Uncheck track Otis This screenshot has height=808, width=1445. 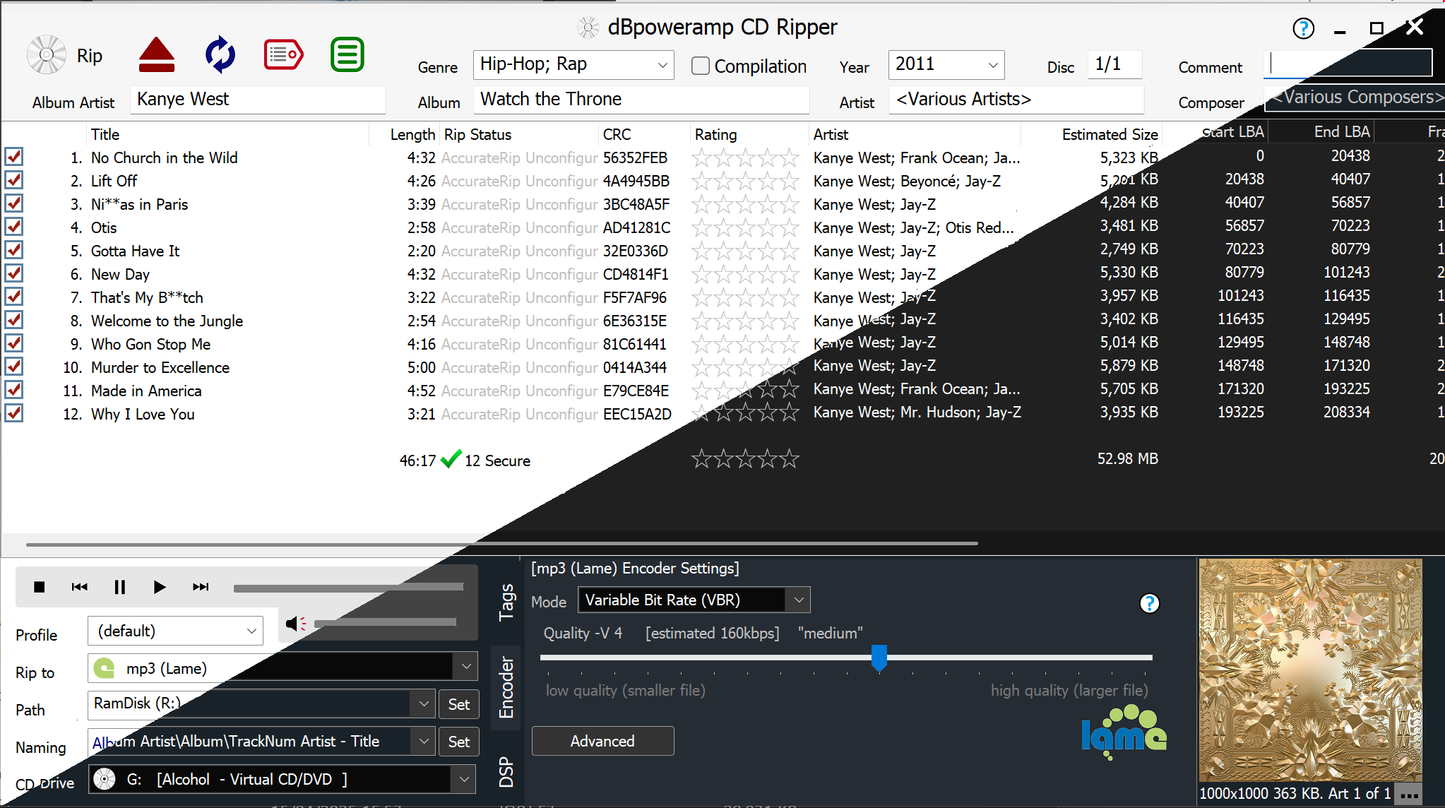(x=14, y=227)
